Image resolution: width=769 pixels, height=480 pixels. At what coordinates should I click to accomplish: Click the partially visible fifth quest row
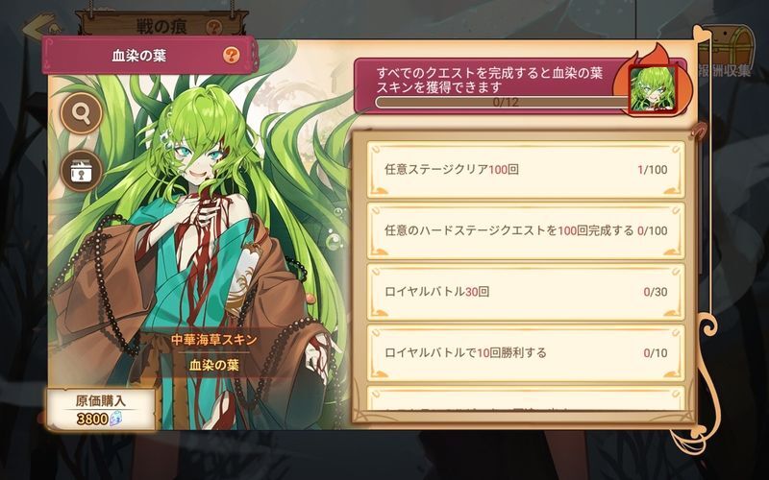526,398
